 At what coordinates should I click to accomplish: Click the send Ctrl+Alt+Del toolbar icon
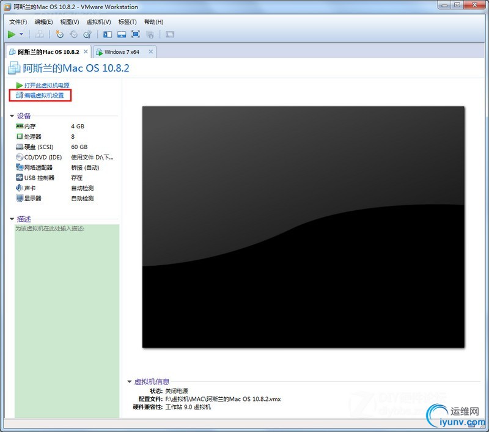click(39, 34)
